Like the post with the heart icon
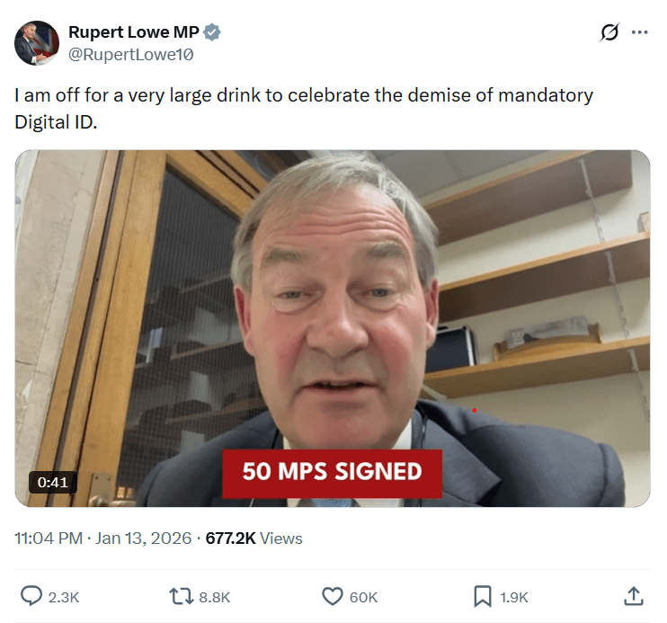667x623 pixels. 333,596
